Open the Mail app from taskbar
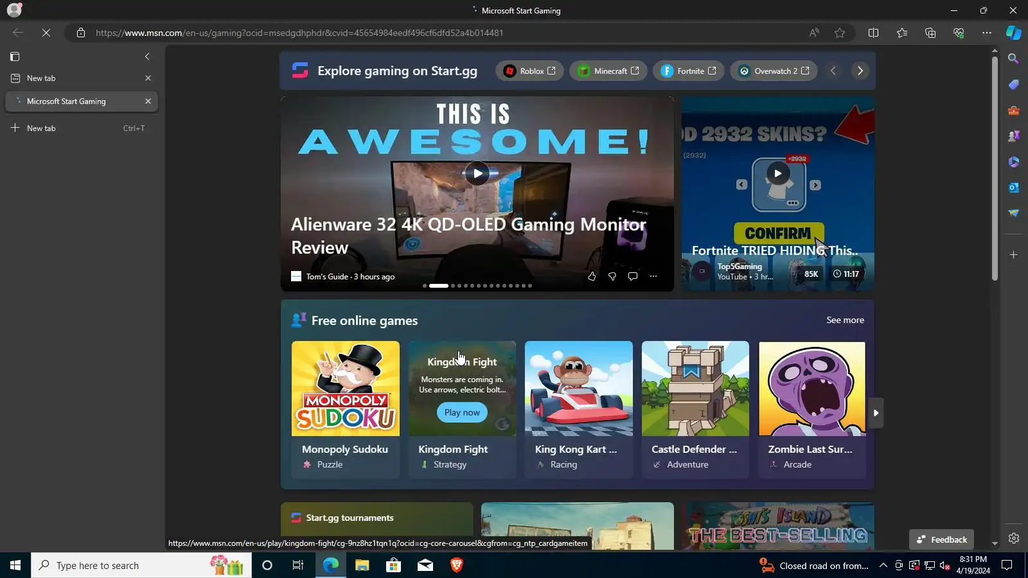 425,565
